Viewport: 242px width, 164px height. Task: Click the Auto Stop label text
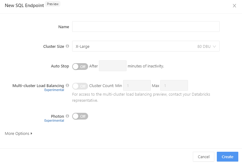(60, 66)
